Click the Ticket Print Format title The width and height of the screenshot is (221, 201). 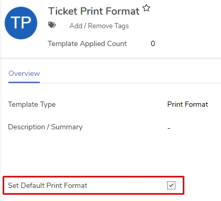pos(94,11)
